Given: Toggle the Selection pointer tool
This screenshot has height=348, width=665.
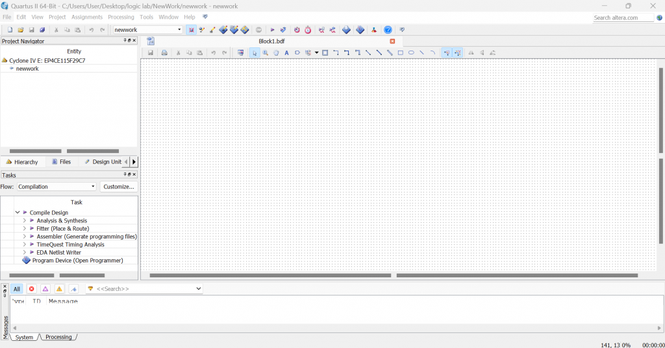Looking at the screenshot, I should [x=255, y=53].
